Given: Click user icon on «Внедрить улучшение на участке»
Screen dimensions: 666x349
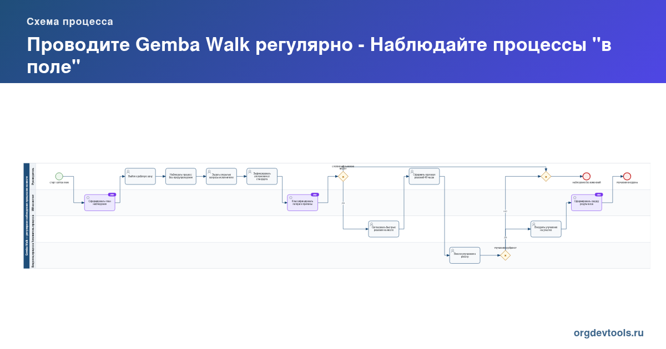Looking at the screenshot, I should [533, 224].
